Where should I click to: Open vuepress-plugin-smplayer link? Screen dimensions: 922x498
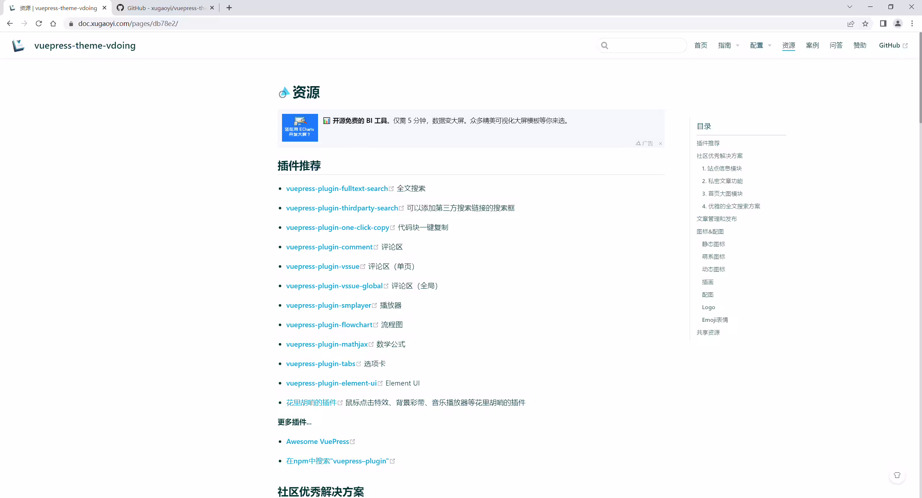[x=328, y=305]
